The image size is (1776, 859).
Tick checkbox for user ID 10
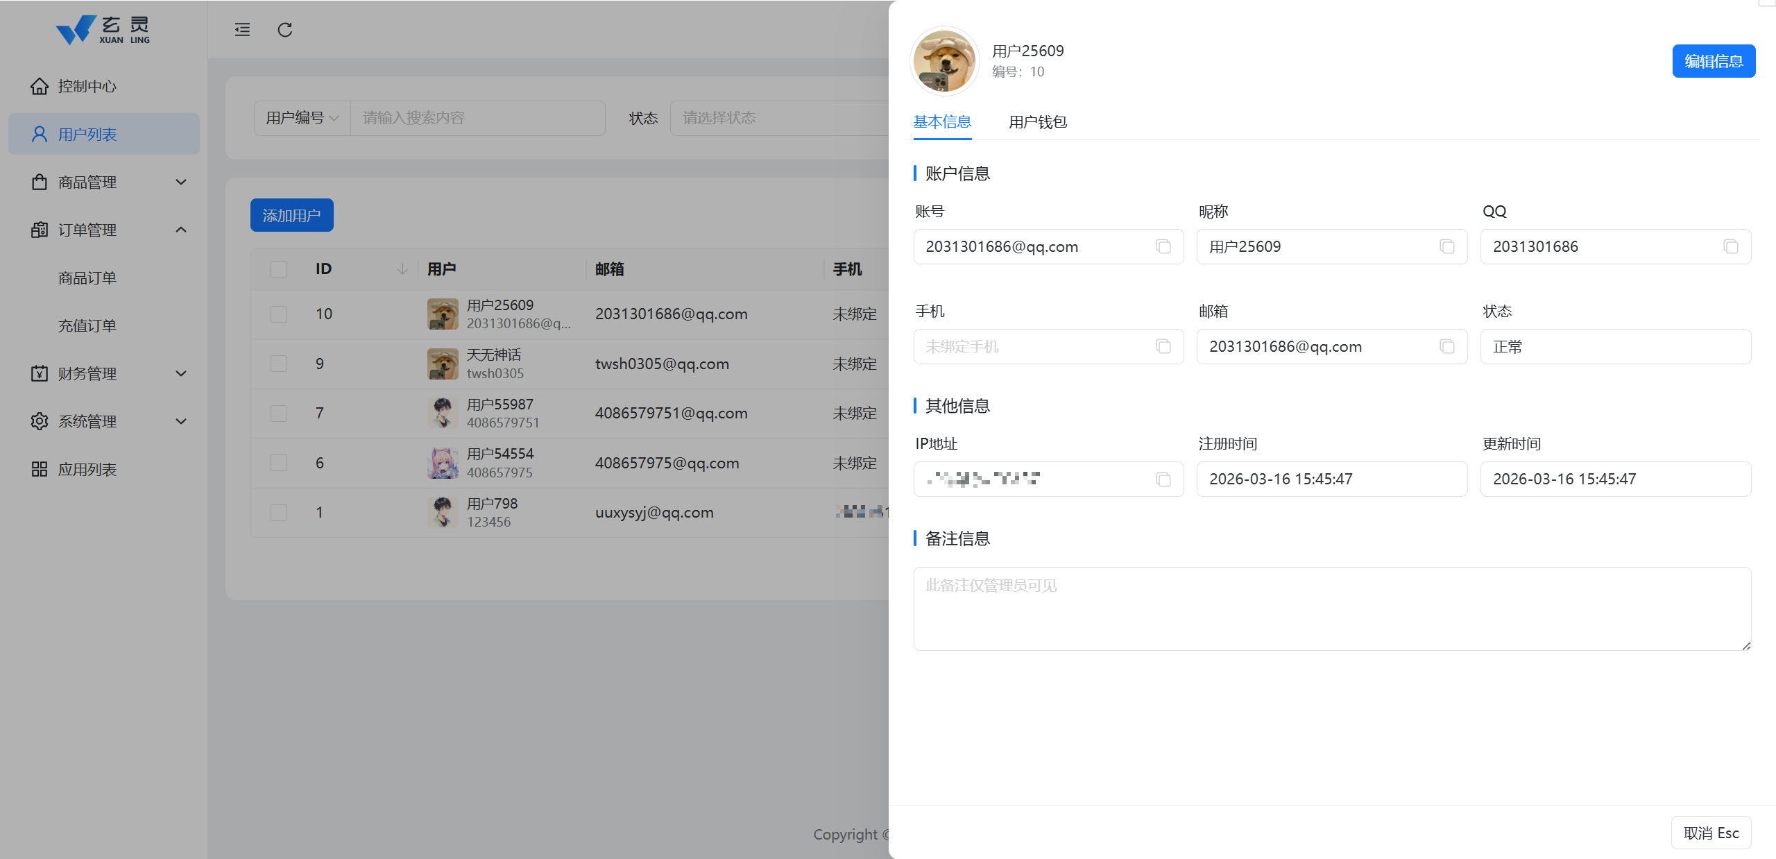[279, 314]
